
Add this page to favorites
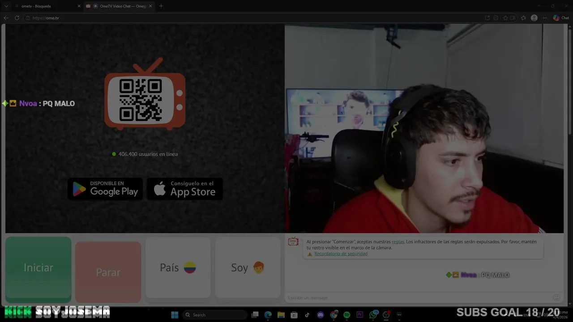tap(505, 18)
